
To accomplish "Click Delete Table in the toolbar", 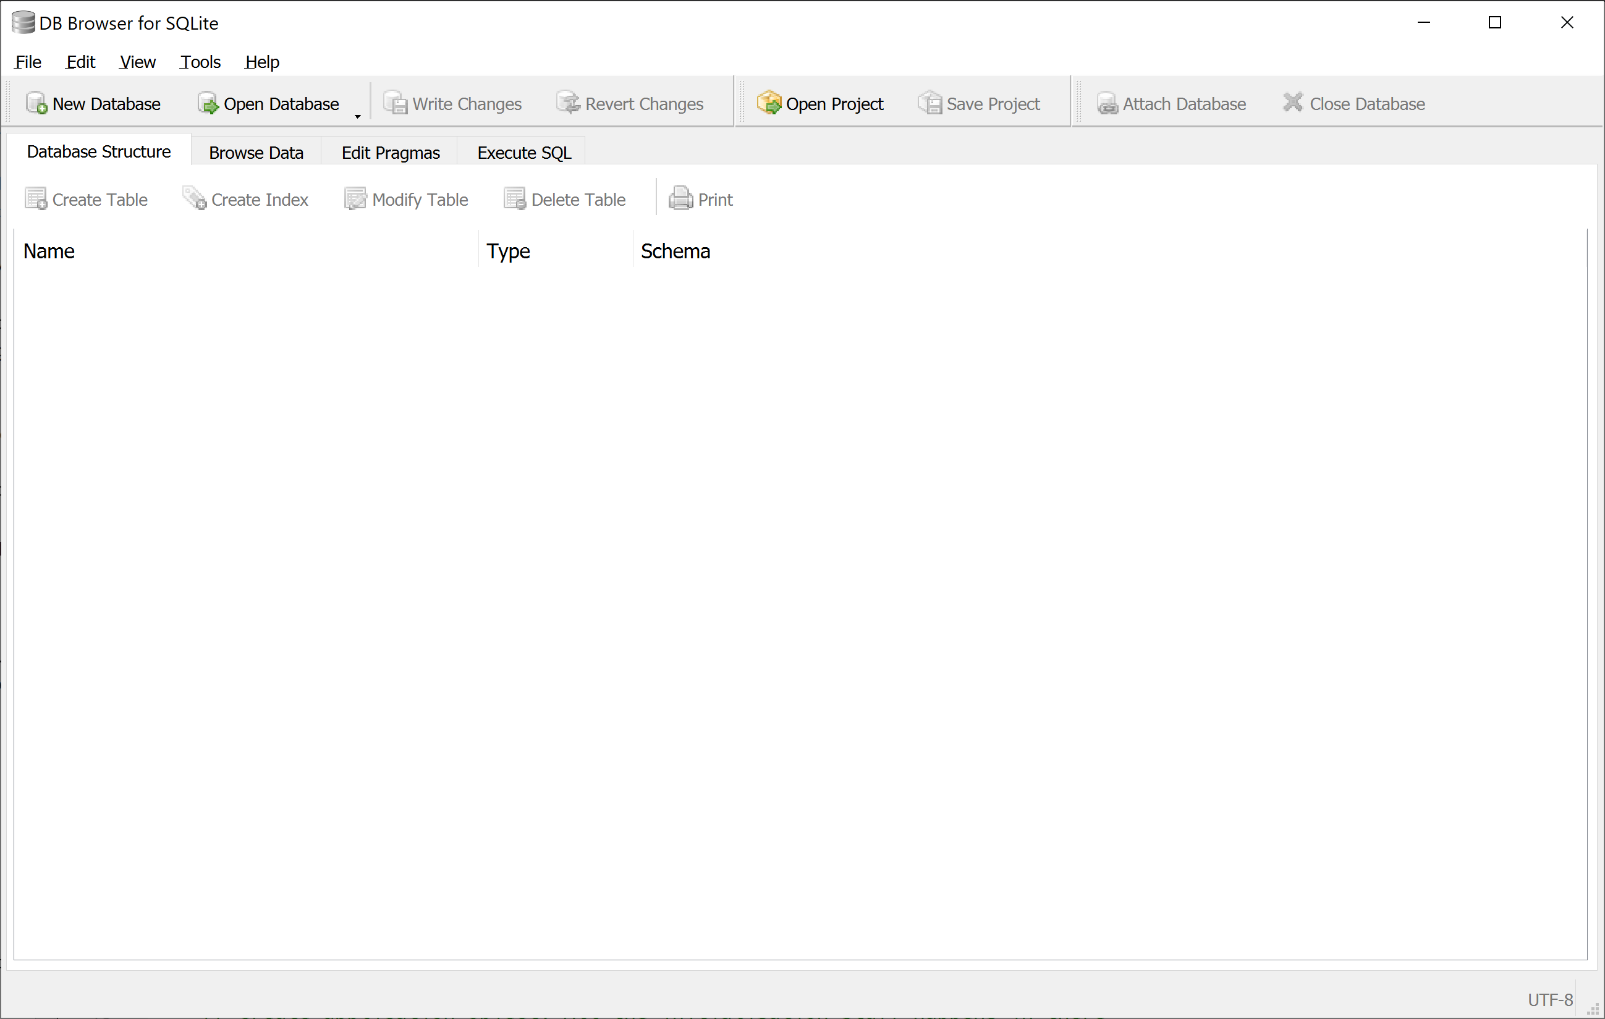I will pos(564,198).
